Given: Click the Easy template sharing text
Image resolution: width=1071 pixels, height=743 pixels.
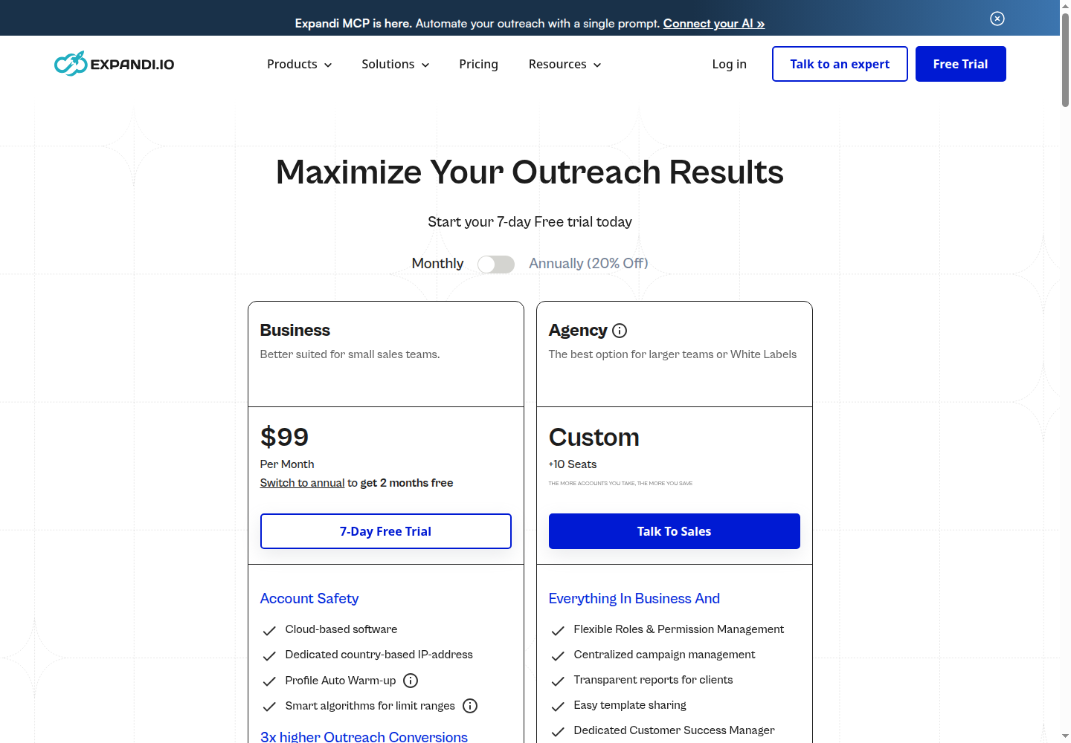Looking at the screenshot, I should [x=630, y=705].
